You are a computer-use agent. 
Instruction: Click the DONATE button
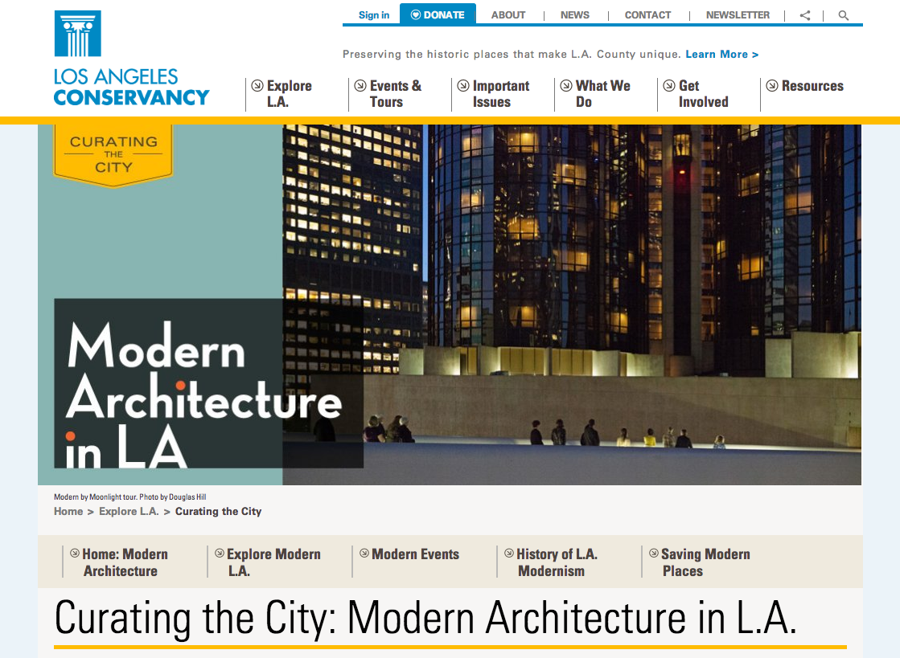438,14
